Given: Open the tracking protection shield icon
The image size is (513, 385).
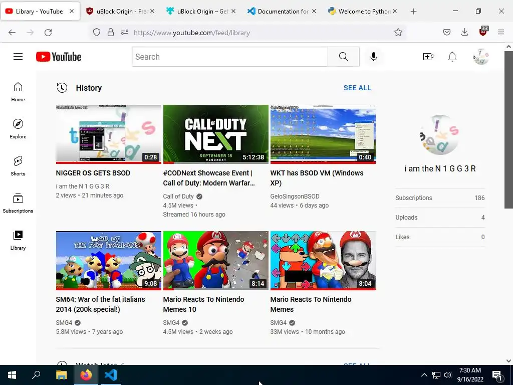Looking at the screenshot, I should click(97, 33).
